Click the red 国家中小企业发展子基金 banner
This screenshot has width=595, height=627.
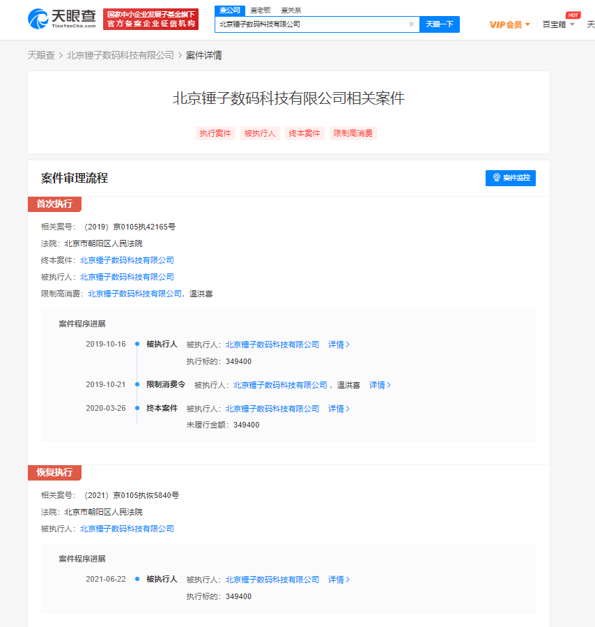150,19
